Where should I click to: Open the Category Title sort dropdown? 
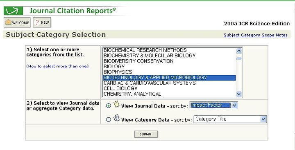point(230,119)
